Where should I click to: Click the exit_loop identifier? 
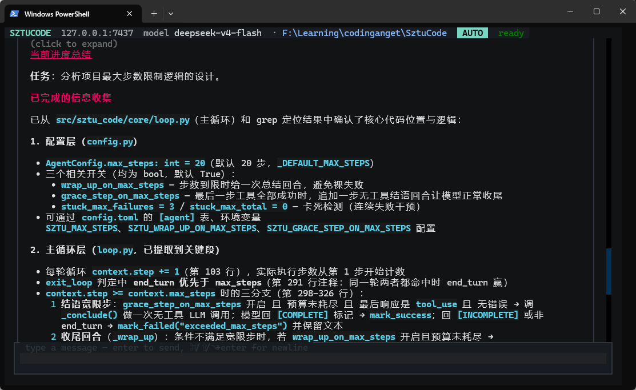(x=69, y=283)
